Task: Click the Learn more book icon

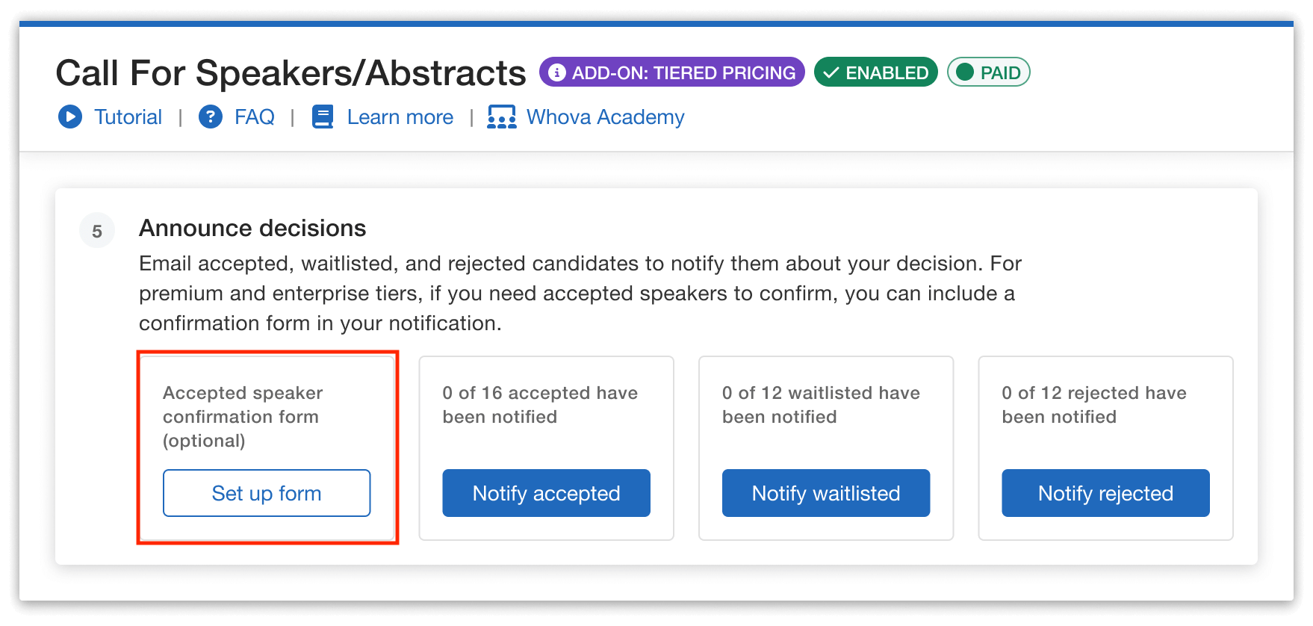Action: [322, 117]
